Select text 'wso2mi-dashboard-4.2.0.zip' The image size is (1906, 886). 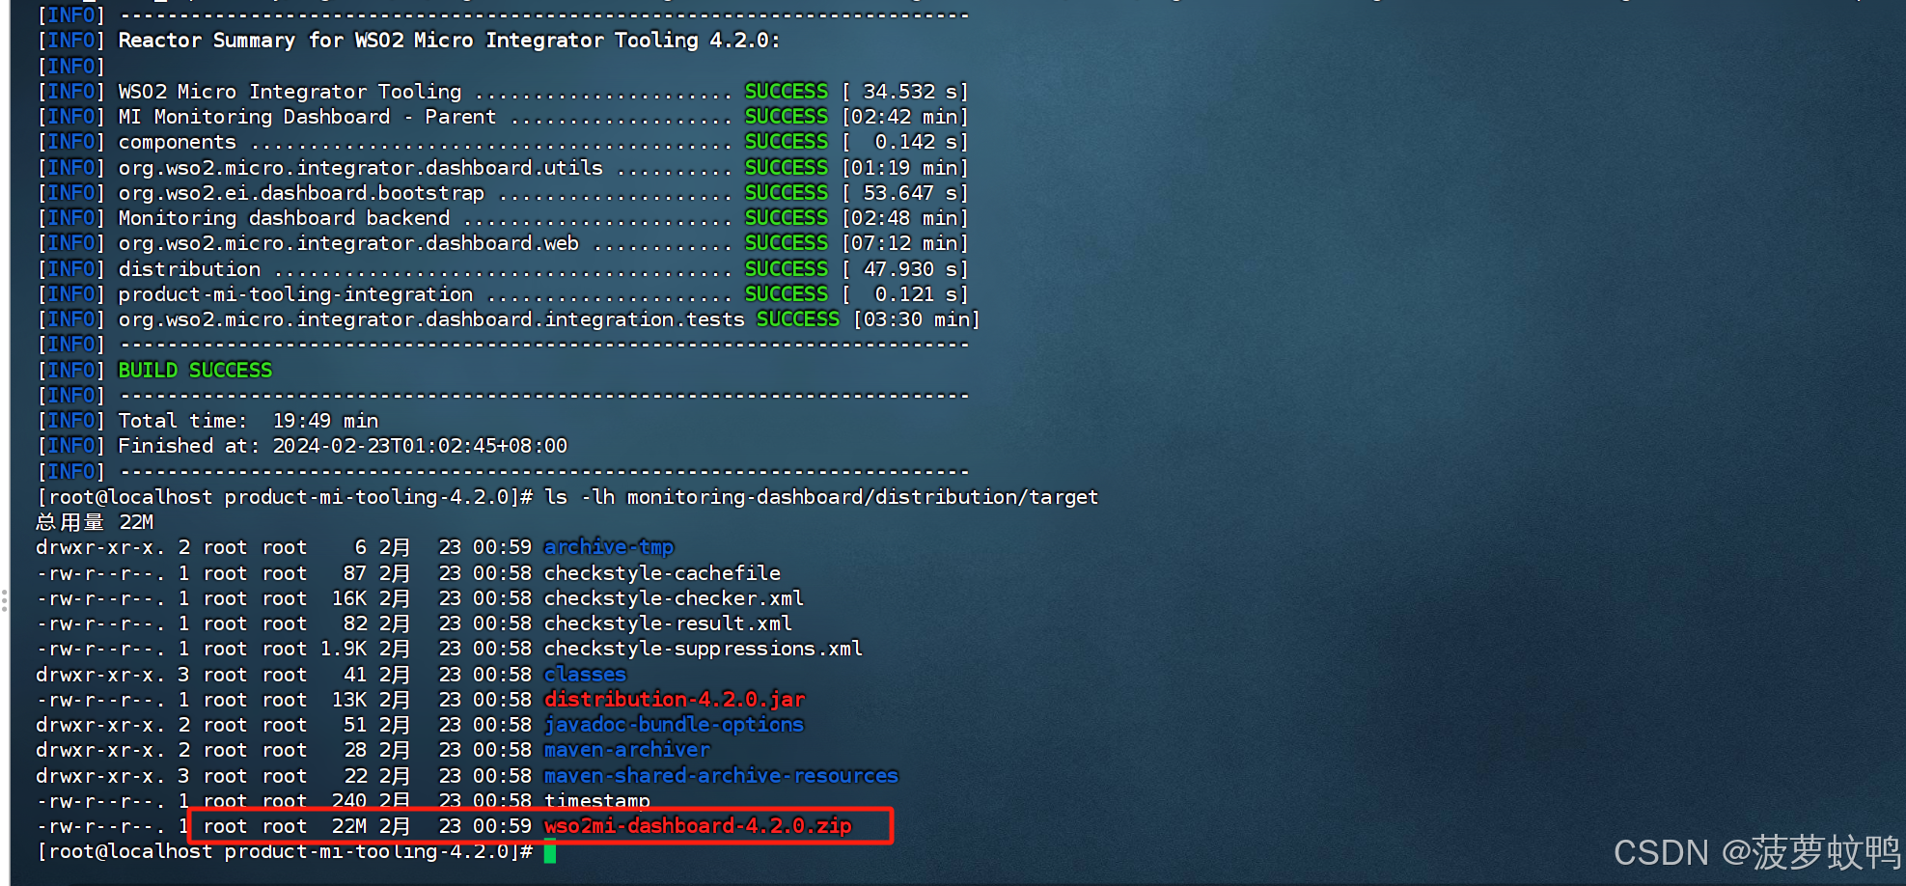698,826
